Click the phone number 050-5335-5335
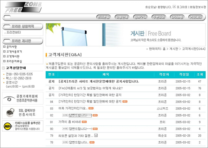 (x=23, y=74)
